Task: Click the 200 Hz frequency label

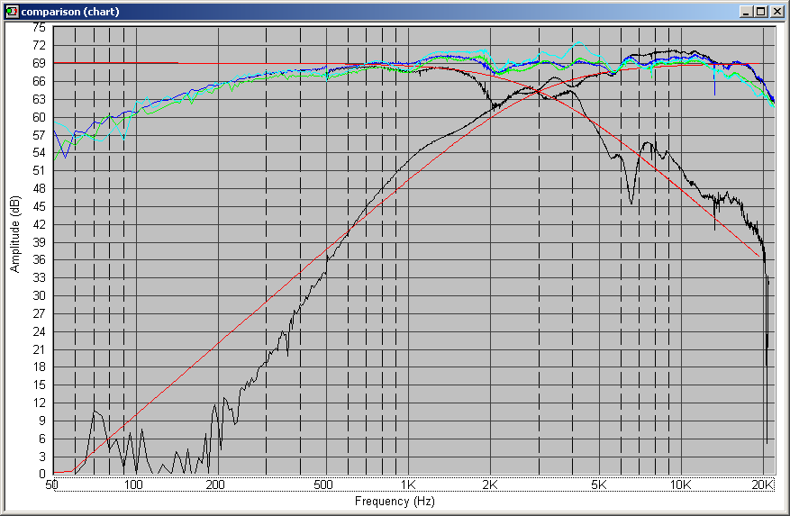Action: click(215, 484)
